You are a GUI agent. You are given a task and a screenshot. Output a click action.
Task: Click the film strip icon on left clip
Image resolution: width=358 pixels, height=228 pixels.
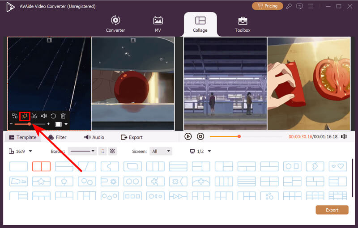pos(49,40)
